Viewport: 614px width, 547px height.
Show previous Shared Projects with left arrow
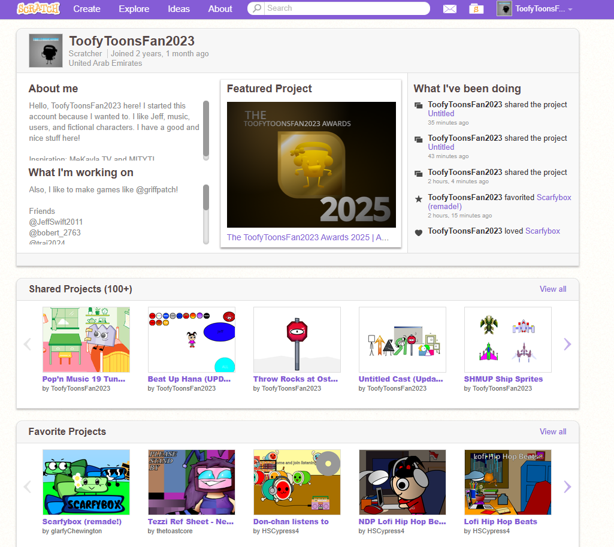28,344
